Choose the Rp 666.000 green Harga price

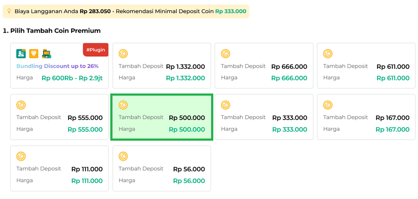click(x=289, y=78)
